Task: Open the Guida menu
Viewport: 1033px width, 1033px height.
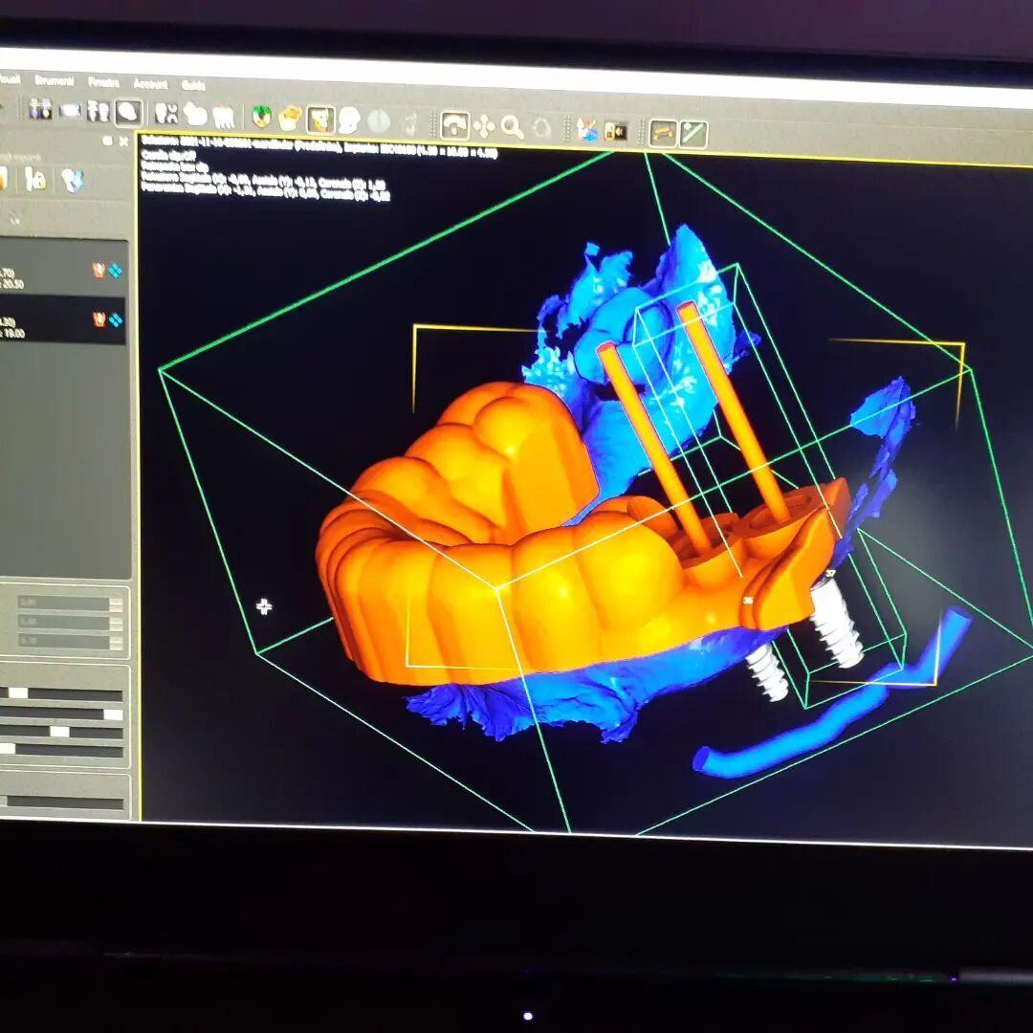Action: click(193, 84)
